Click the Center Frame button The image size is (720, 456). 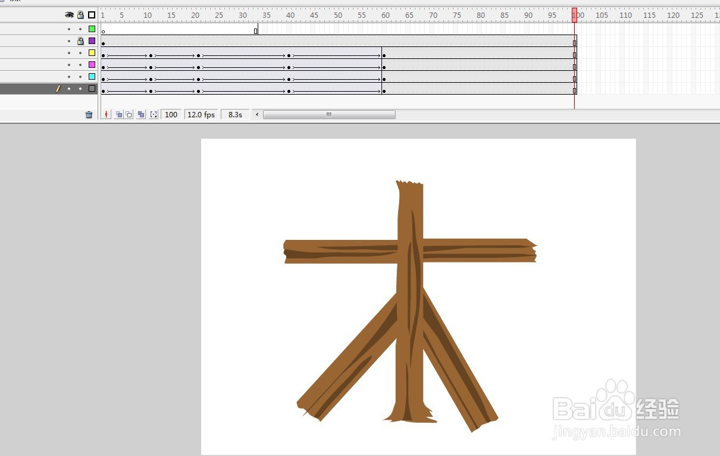coord(107,114)
